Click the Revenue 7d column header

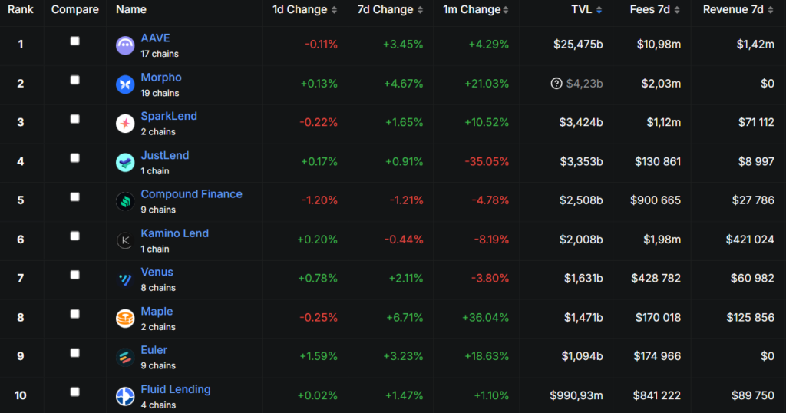point(733,10)
